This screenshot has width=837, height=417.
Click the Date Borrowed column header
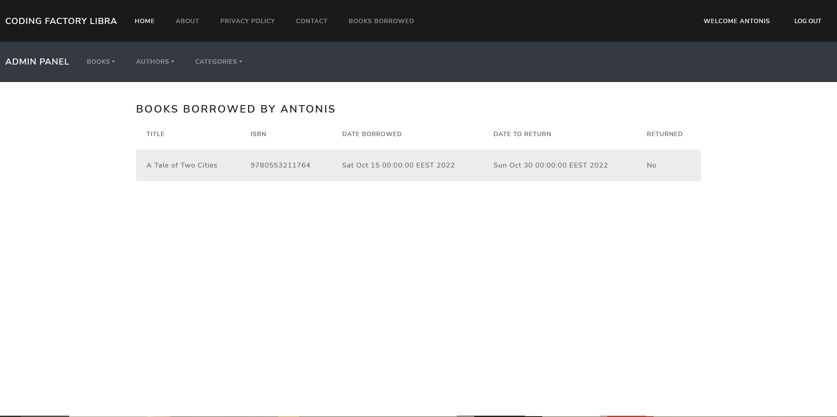[x=371, y=134]
